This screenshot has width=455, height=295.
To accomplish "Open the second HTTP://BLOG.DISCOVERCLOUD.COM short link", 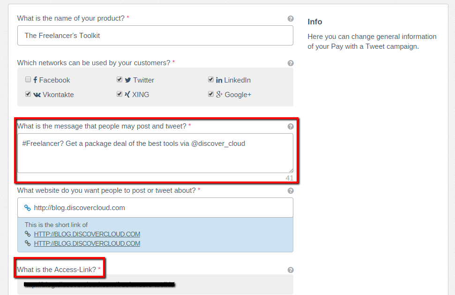I will click(87, 243).
